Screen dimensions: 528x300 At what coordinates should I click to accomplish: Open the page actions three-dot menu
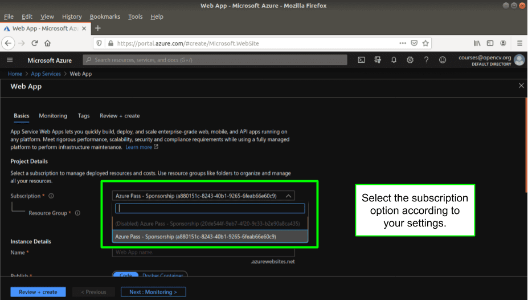click(403, 43)
